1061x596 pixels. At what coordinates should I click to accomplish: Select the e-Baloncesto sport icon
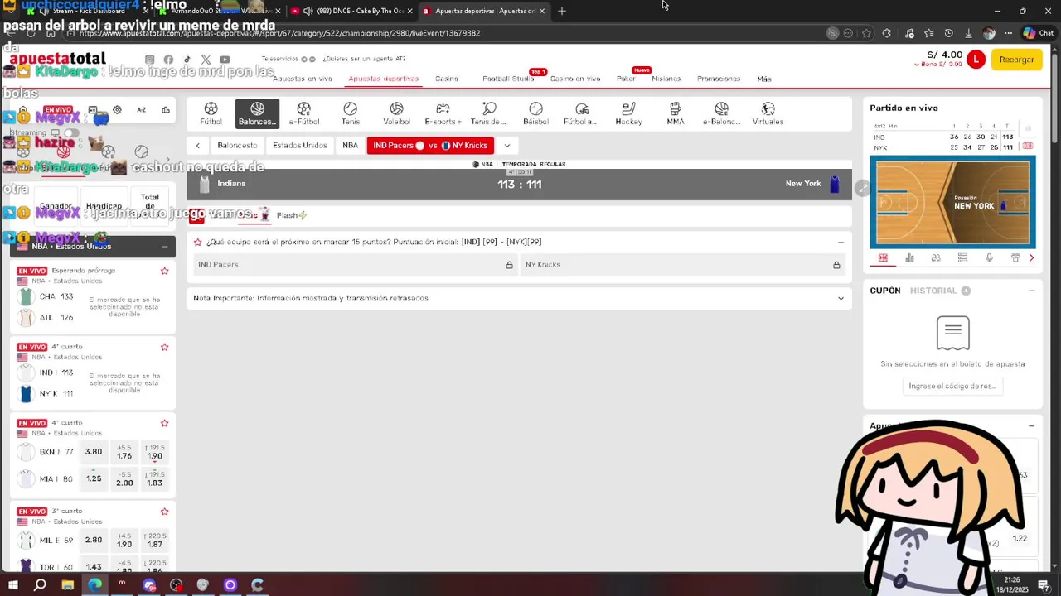pos(721,113)
